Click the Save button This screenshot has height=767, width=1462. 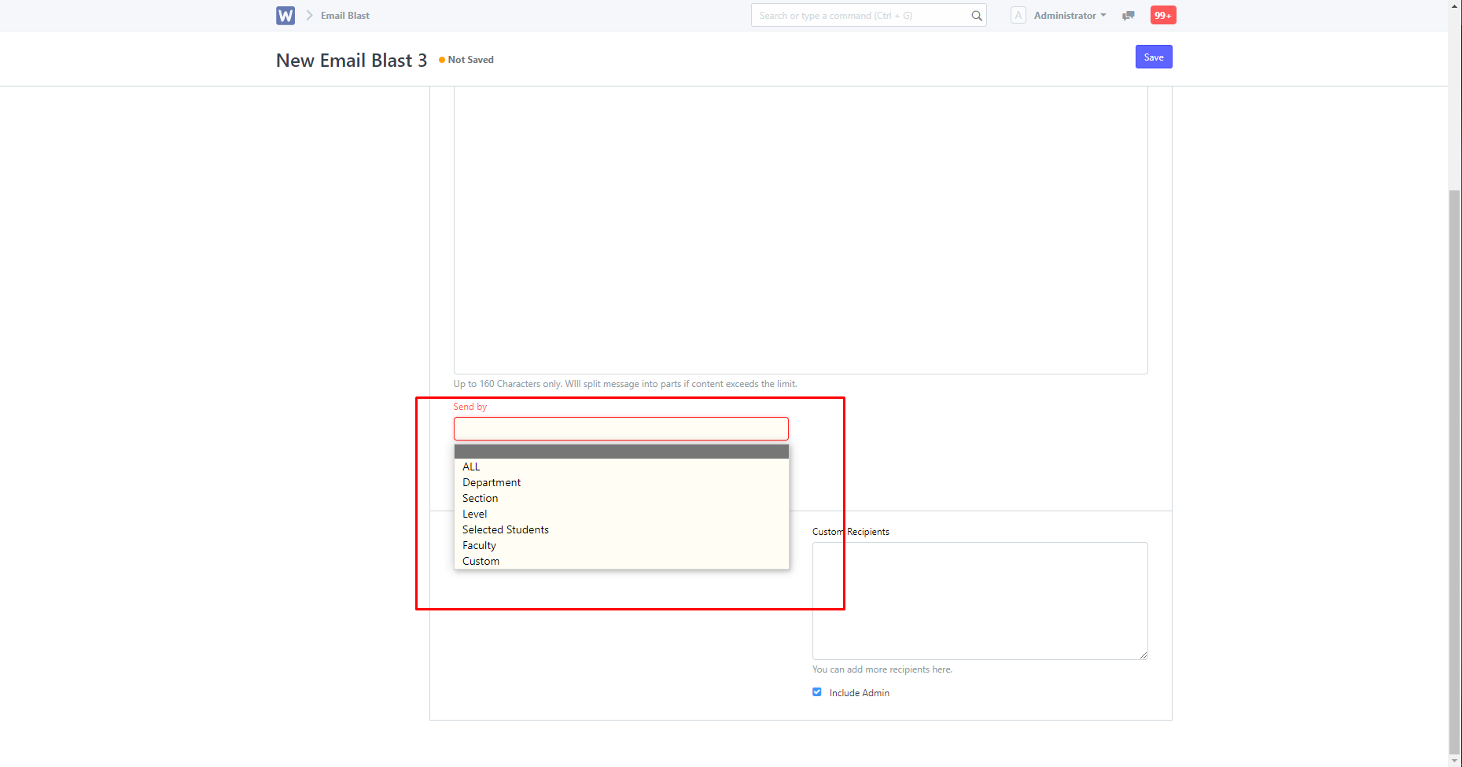pos(1154,57)
